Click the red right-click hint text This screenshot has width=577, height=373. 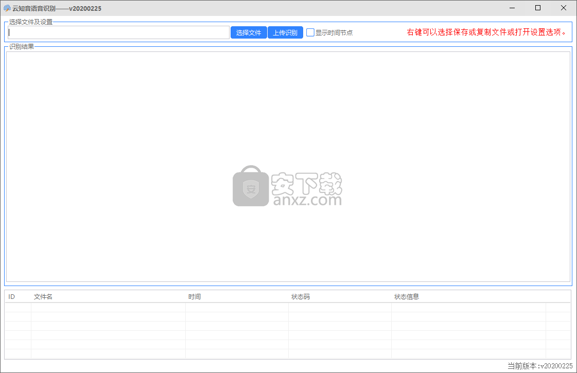[487, 32]
